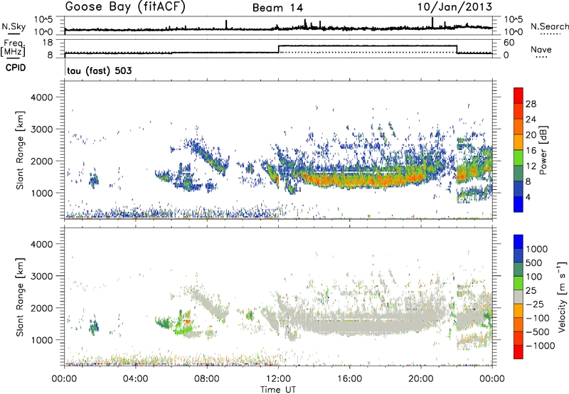Click the '12:00' time tick label
This screenshot has height=394, width=569.
pos(278,379)
